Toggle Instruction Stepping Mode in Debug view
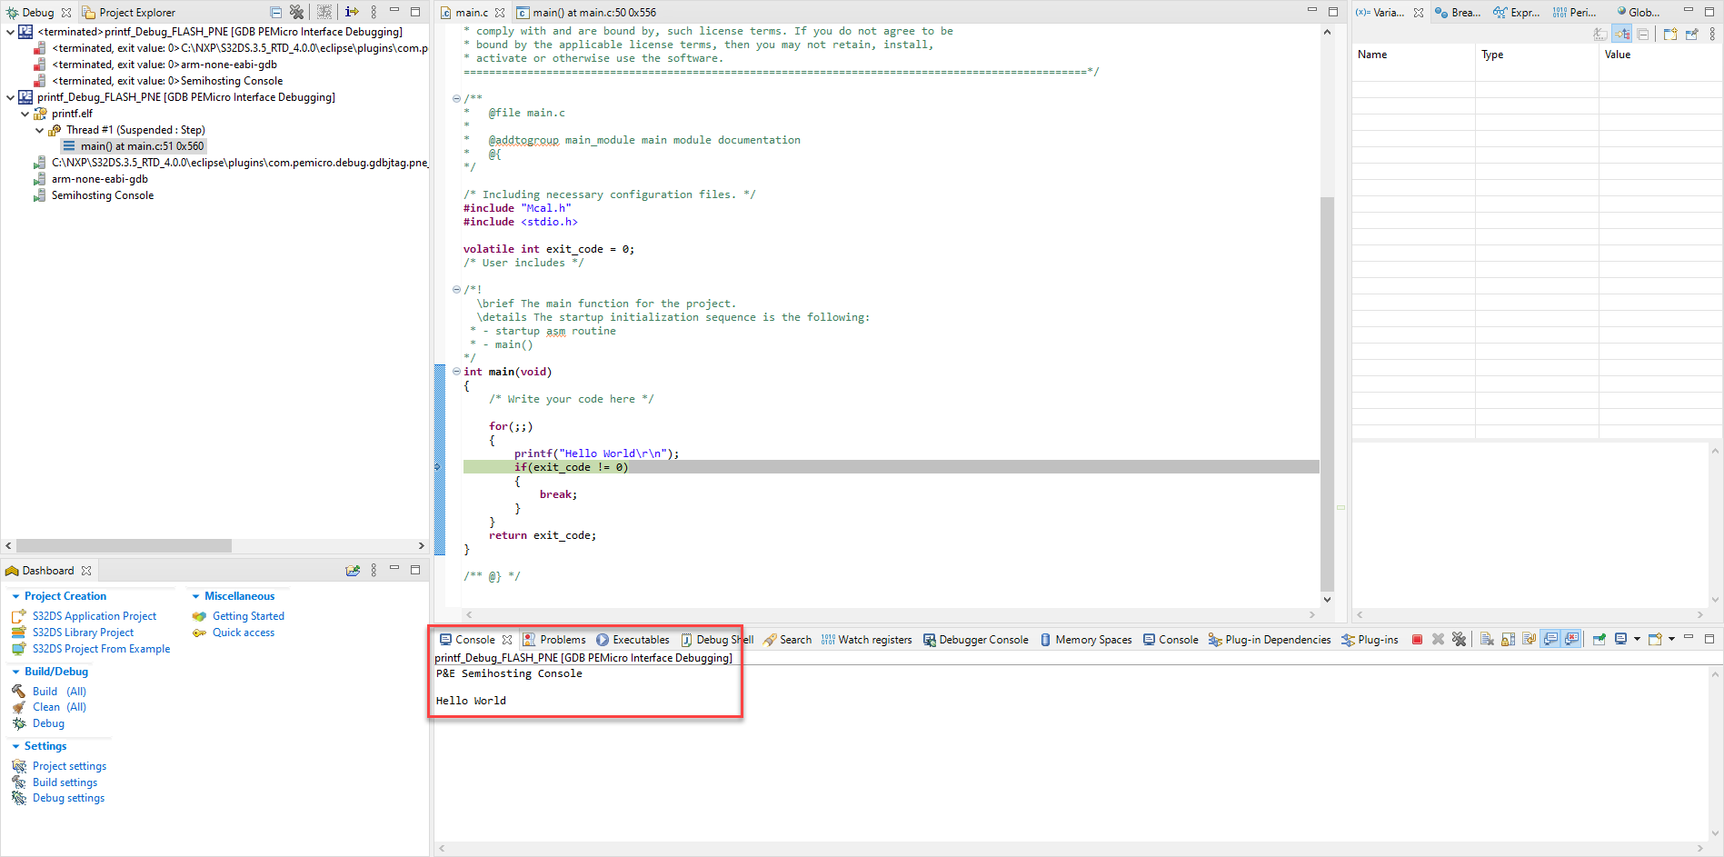The width and height of the screenshot is (1724, 857). point(352,12)
